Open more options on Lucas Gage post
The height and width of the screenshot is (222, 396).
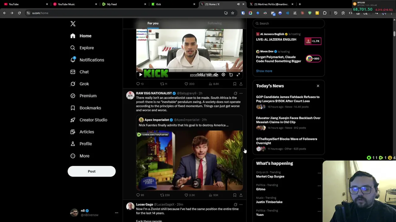tap(241, 204)
